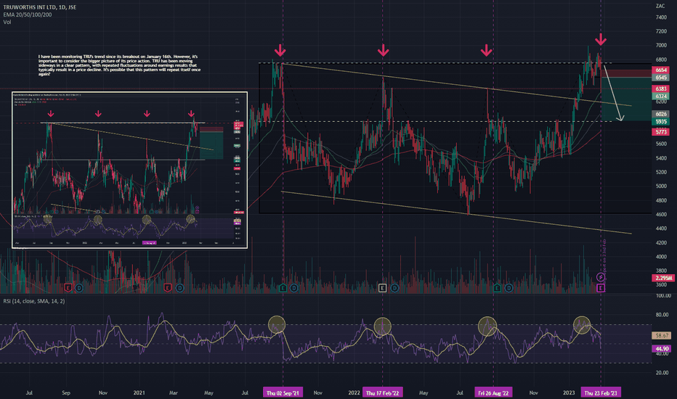Image resolution: width=677 pixels, height=399 pixels.
Task: Select the red stop-loss zone of short position
Action: coord(626,74)
